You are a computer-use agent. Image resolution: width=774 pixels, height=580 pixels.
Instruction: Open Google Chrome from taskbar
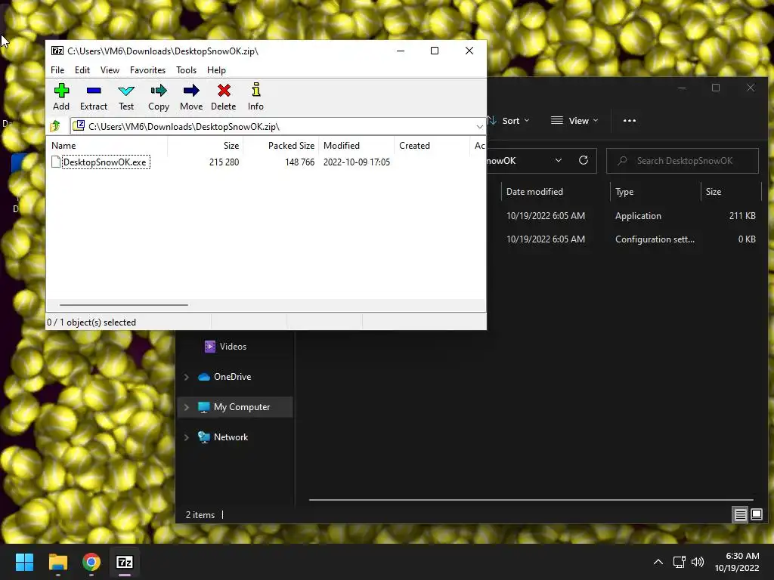91,562
